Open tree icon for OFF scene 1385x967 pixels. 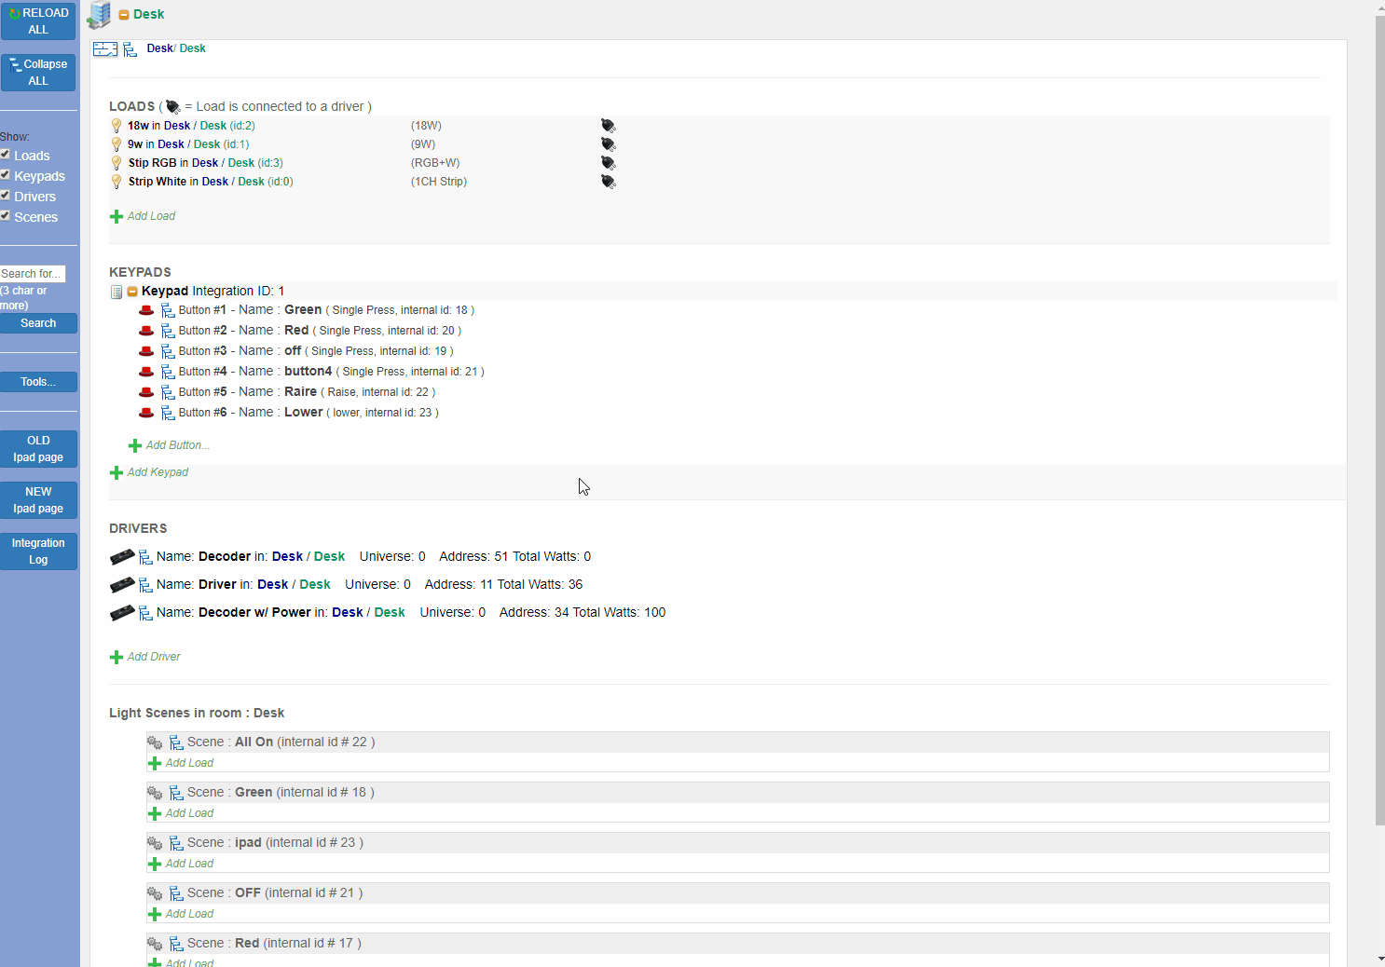click(x=176, y=893)
